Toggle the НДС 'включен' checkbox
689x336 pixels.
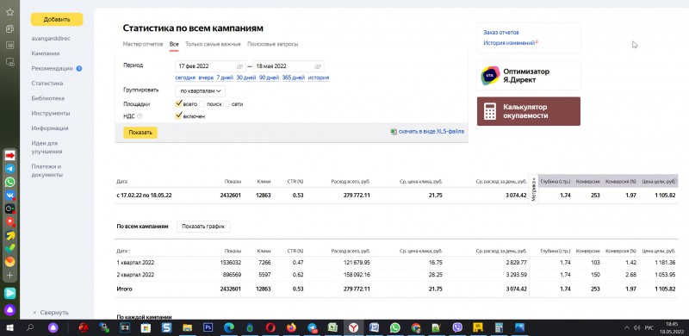(x=178, y=115)
